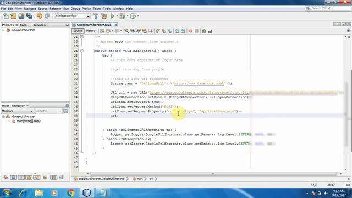Screen dimensions: 352x198
Task: Toggle Show Static Members in Navigator
Action: point(21,178)
